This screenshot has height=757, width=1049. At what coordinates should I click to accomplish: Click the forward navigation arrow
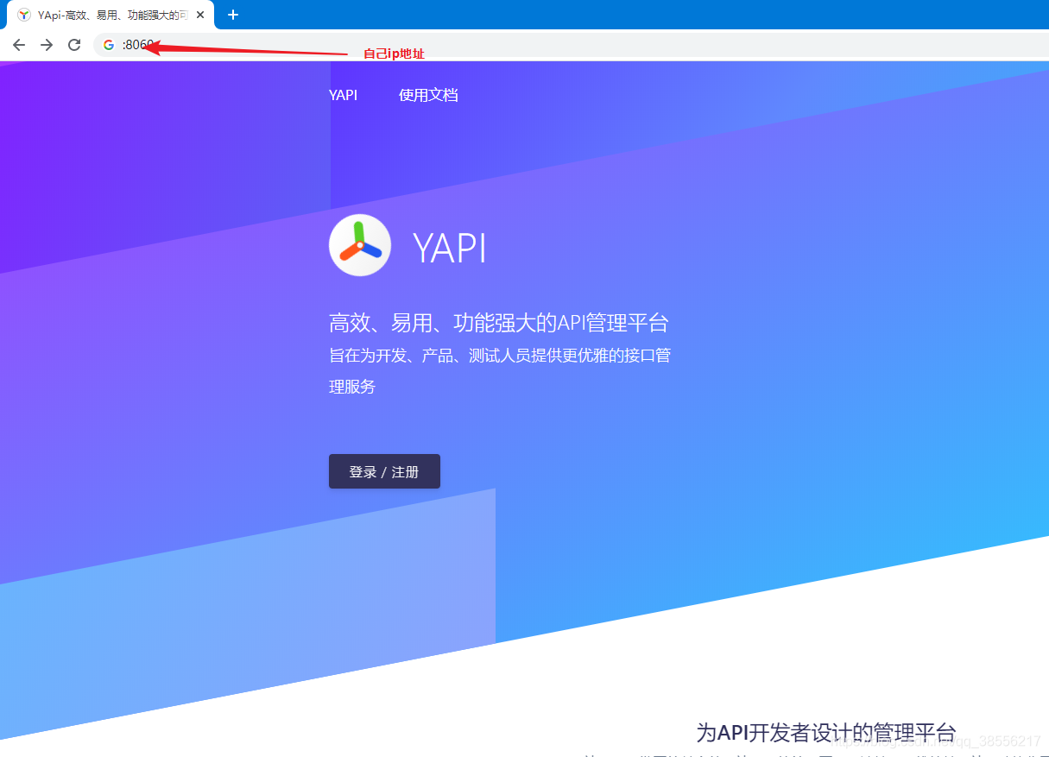[46, 44]
